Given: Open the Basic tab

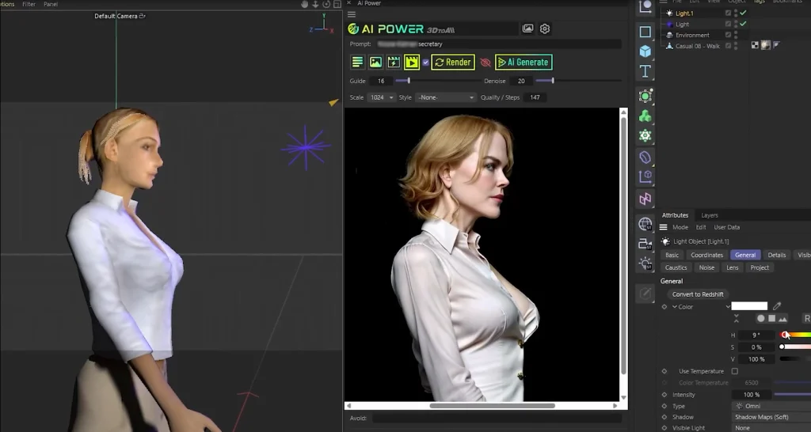Looking at the screenshot, I should 672,255.
